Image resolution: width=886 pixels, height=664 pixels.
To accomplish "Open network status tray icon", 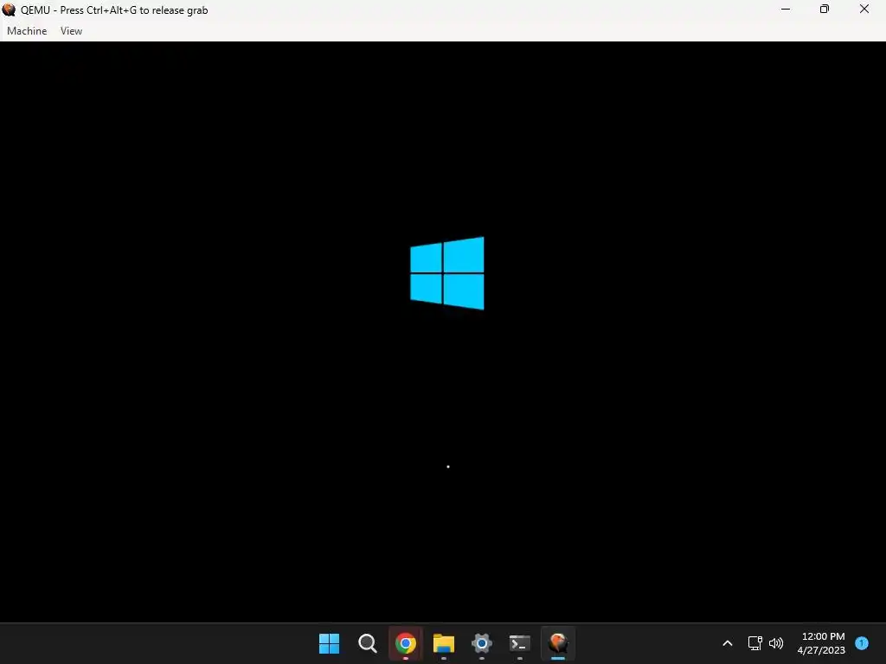I will point(754,643).
